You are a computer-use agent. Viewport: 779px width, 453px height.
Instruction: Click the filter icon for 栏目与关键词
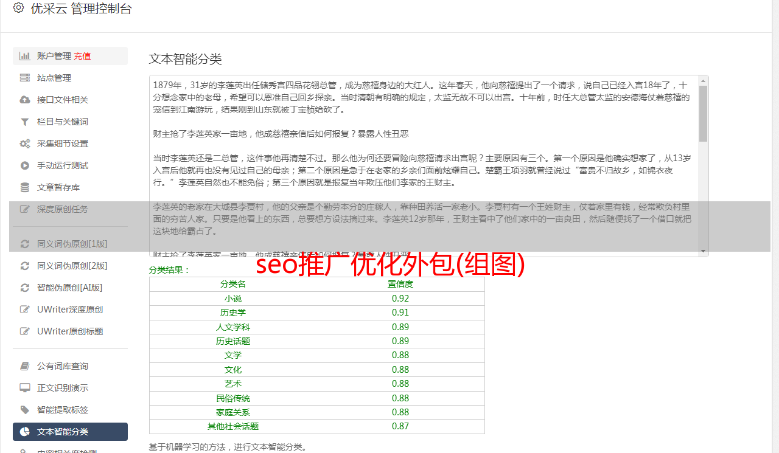25,122
